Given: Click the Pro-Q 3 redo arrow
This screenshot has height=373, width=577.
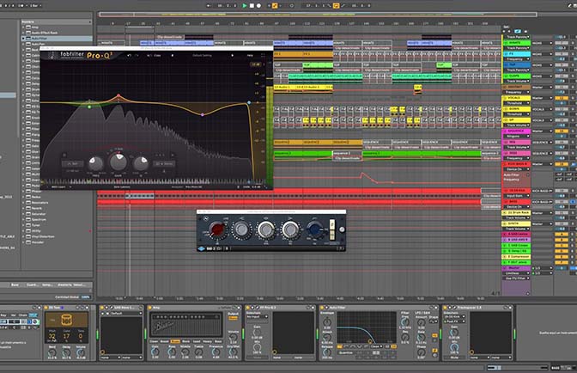Looking at the screenshot, I should coord(137,56).
